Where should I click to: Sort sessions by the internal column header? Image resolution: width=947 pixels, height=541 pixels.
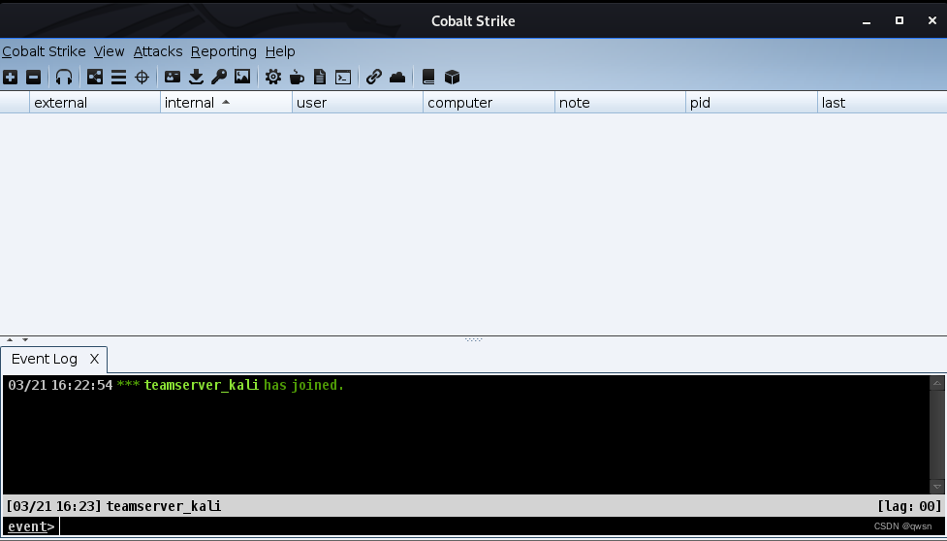[226, 103]
